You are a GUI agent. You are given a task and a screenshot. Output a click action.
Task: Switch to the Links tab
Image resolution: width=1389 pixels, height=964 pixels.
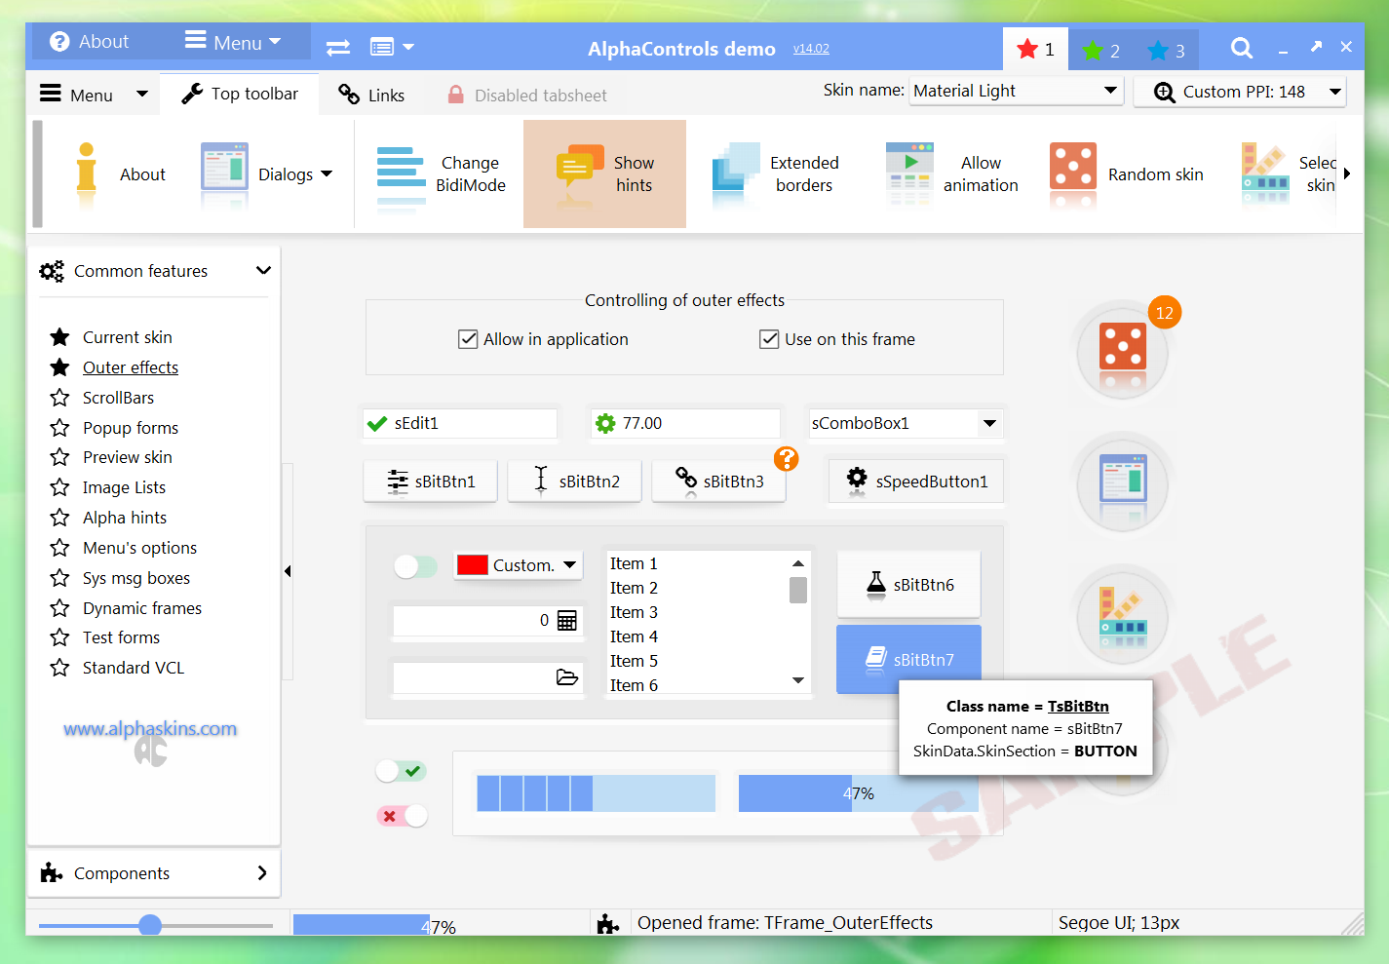(x=370, y=95)
